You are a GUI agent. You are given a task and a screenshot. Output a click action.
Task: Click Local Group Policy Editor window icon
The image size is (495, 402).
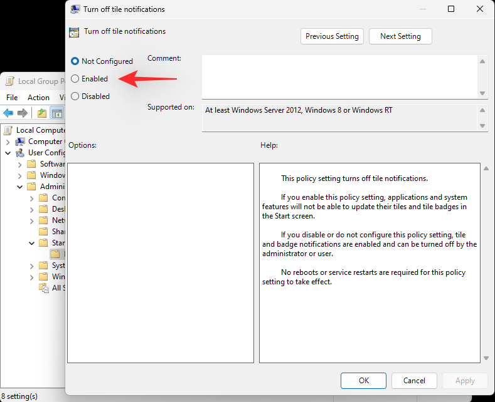coord(10,81)
